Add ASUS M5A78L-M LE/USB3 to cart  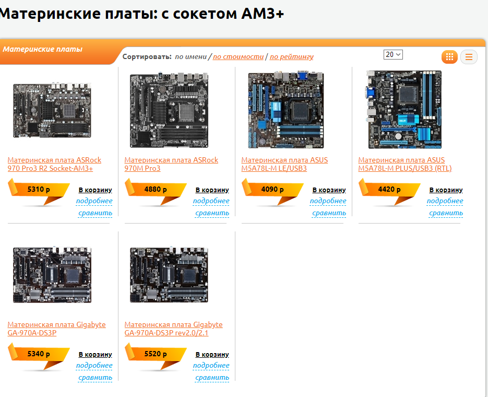(329, 190)
